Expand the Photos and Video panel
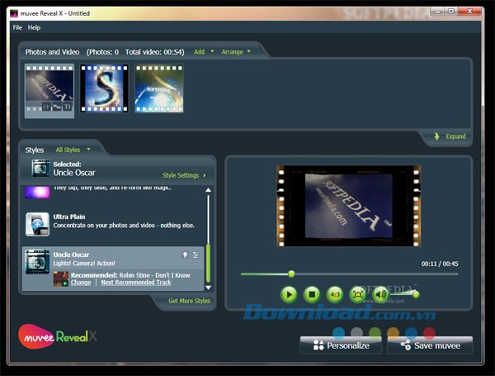Viewport: 495px width, 376px height. click(450, 136)
